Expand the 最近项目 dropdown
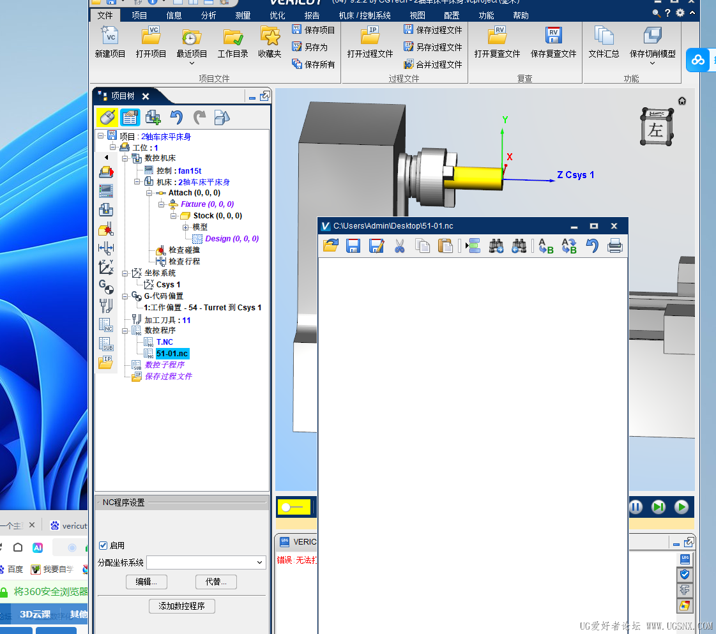Viewport: 716px width, 634px height. point(192,63)
